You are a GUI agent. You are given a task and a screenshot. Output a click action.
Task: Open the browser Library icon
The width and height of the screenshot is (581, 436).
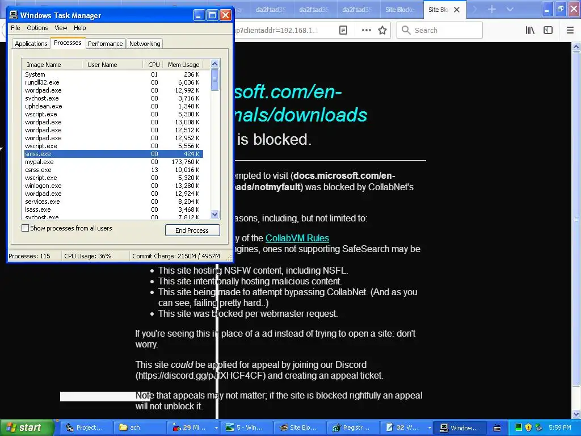(x=530, y=30)
